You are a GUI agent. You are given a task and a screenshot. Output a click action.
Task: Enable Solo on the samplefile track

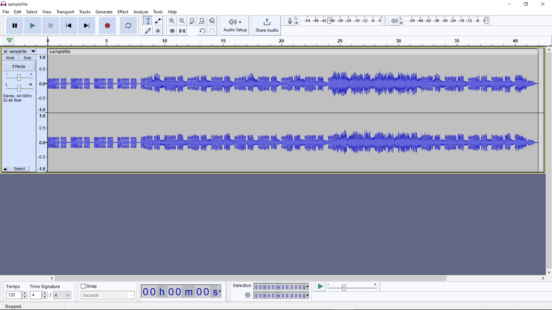(x=27, y=58)
